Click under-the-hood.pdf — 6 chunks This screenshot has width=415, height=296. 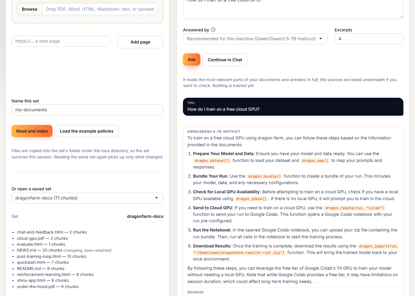48,287
